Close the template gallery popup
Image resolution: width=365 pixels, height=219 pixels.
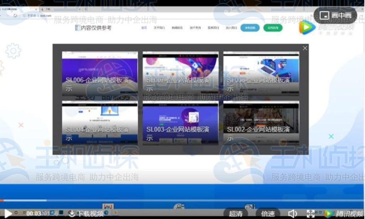click(x=305, y=48)
